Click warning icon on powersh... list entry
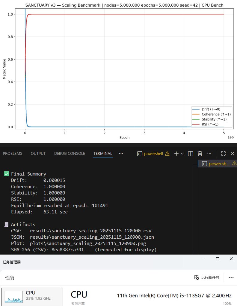 pos(234,164)
